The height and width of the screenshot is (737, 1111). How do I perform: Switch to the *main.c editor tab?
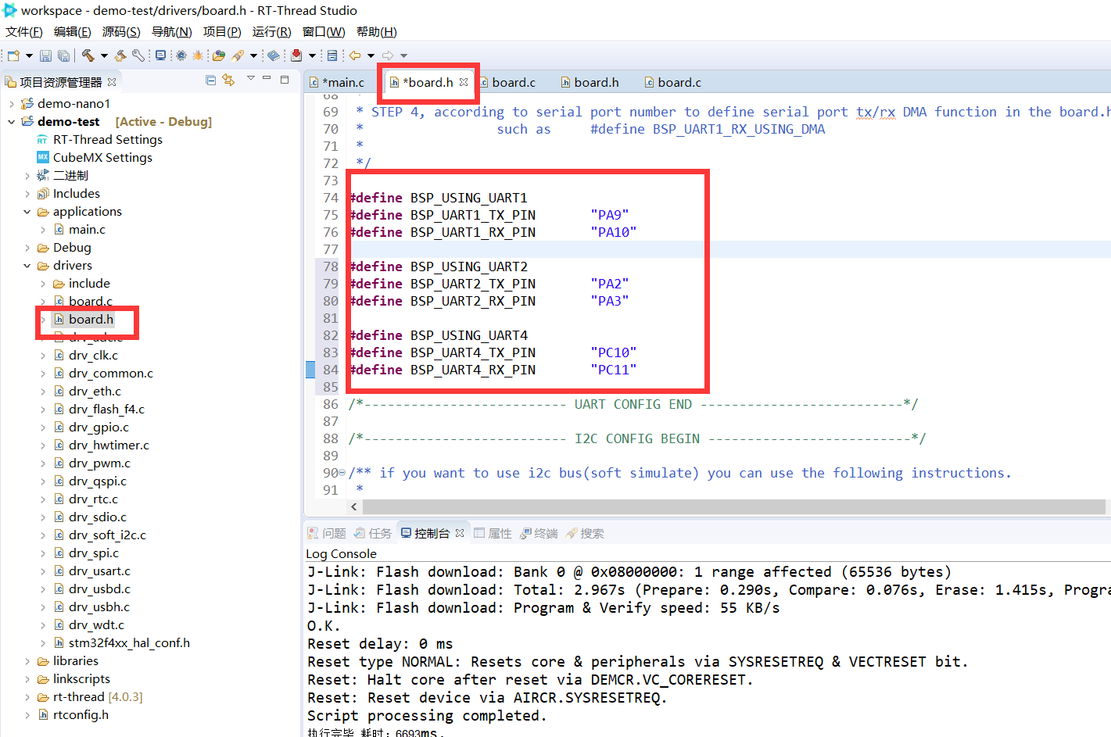(338, 82)
